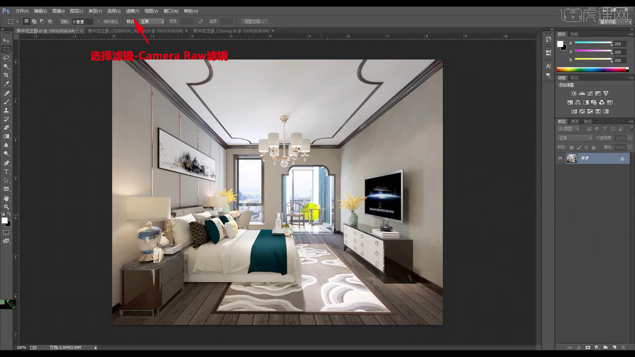Select the Crop tool
The width and height of the screenshot is (635, 357).
click(x=6, y=75)
